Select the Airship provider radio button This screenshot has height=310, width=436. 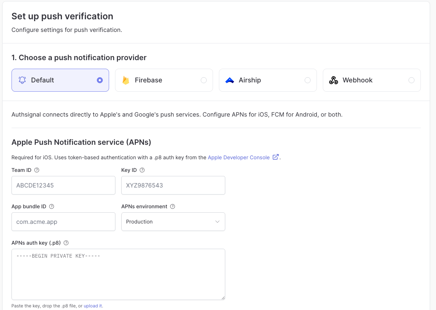tap(308, 80)
